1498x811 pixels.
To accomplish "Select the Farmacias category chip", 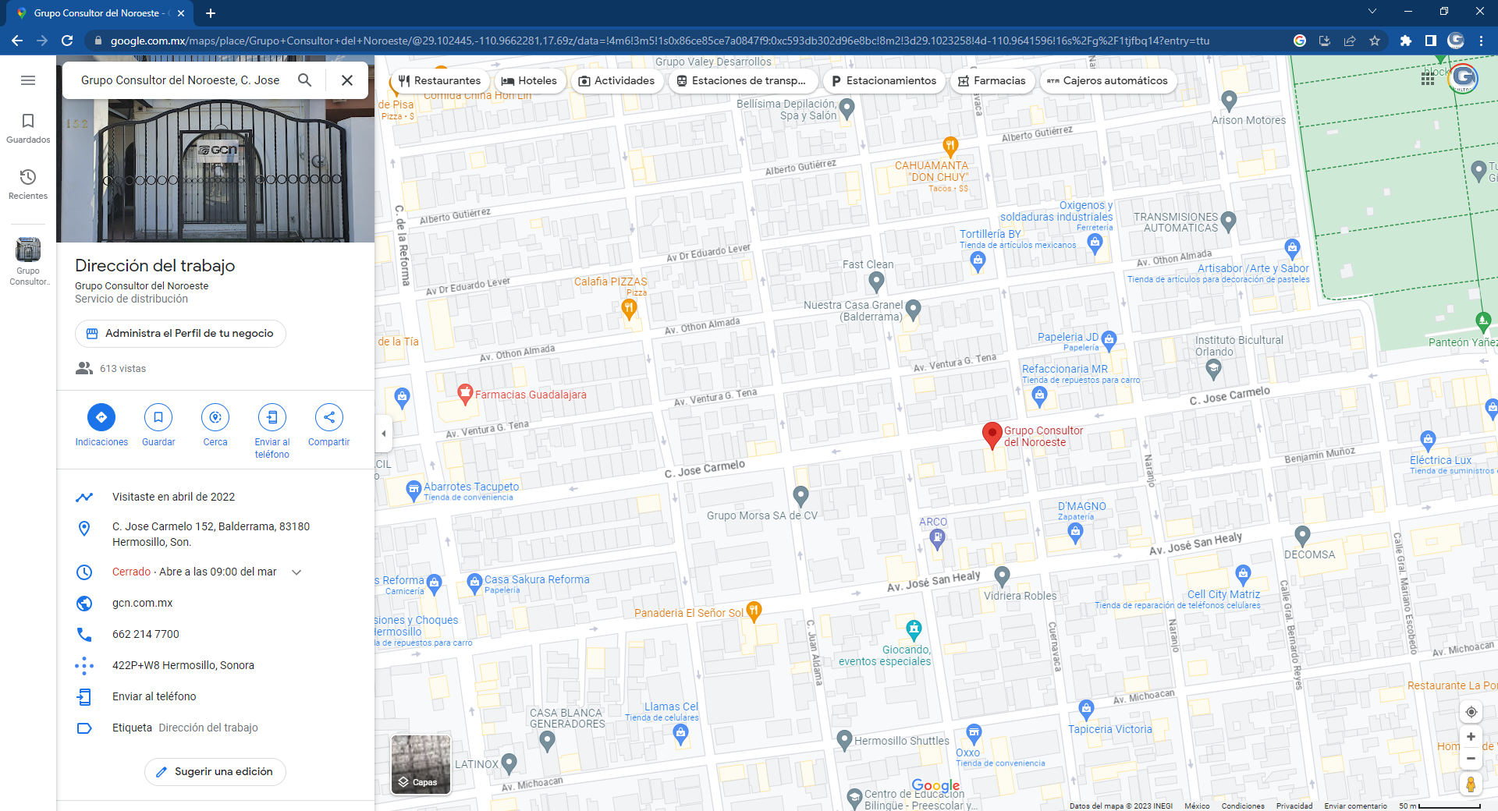I will 992,80.
